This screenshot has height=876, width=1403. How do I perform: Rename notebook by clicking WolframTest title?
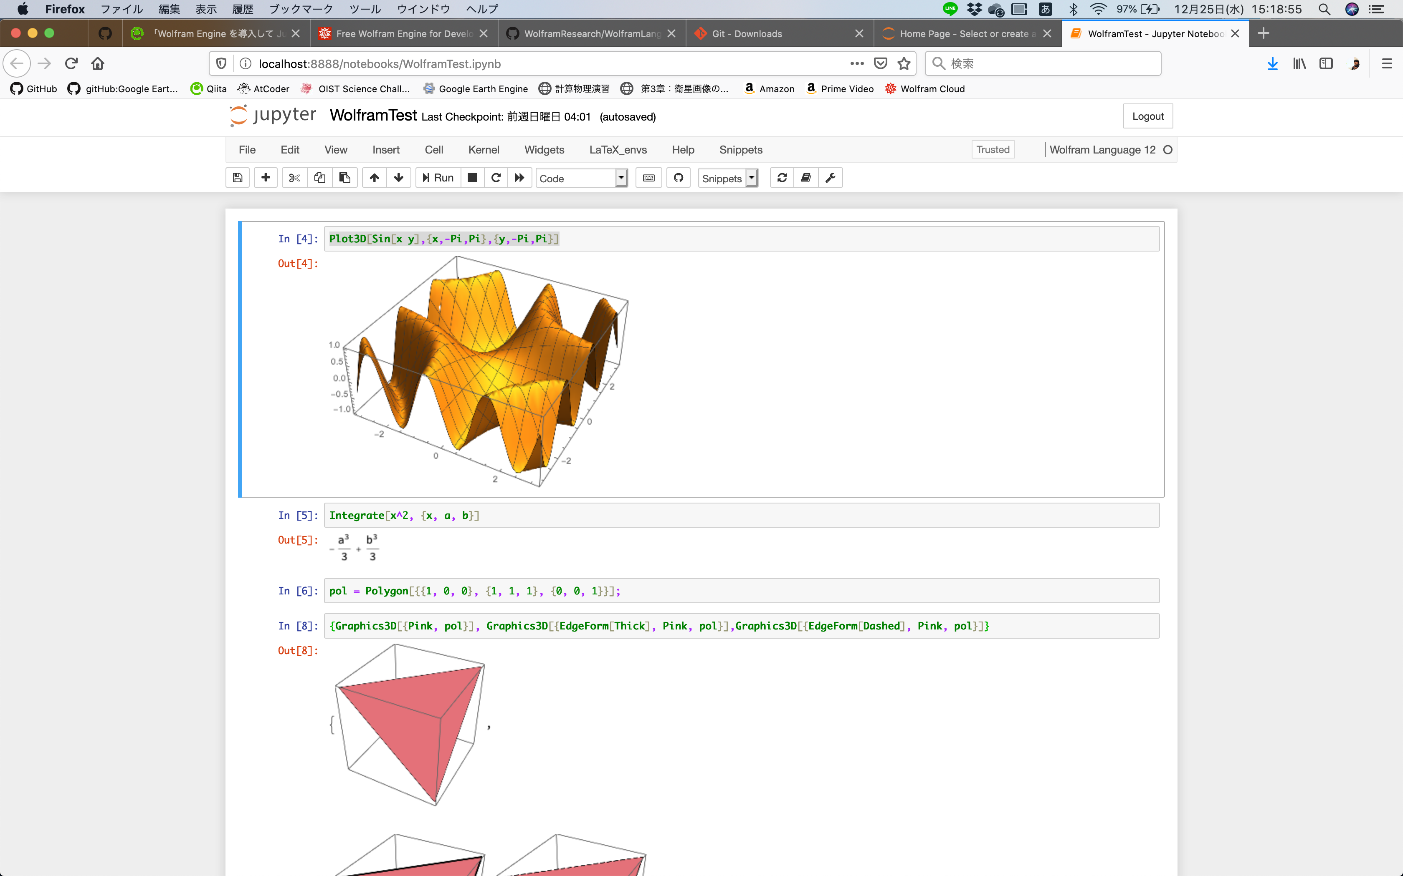373,115
